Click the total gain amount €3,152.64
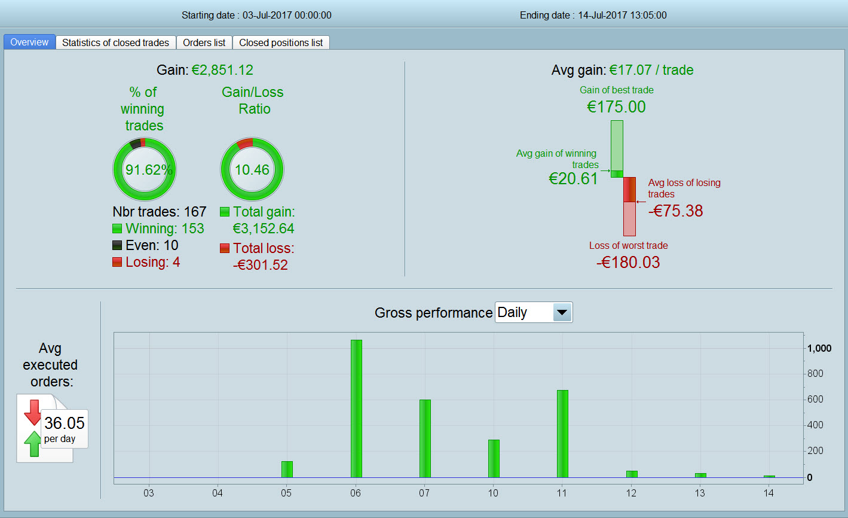Screen dimensions: 848x518 point(264,228)
